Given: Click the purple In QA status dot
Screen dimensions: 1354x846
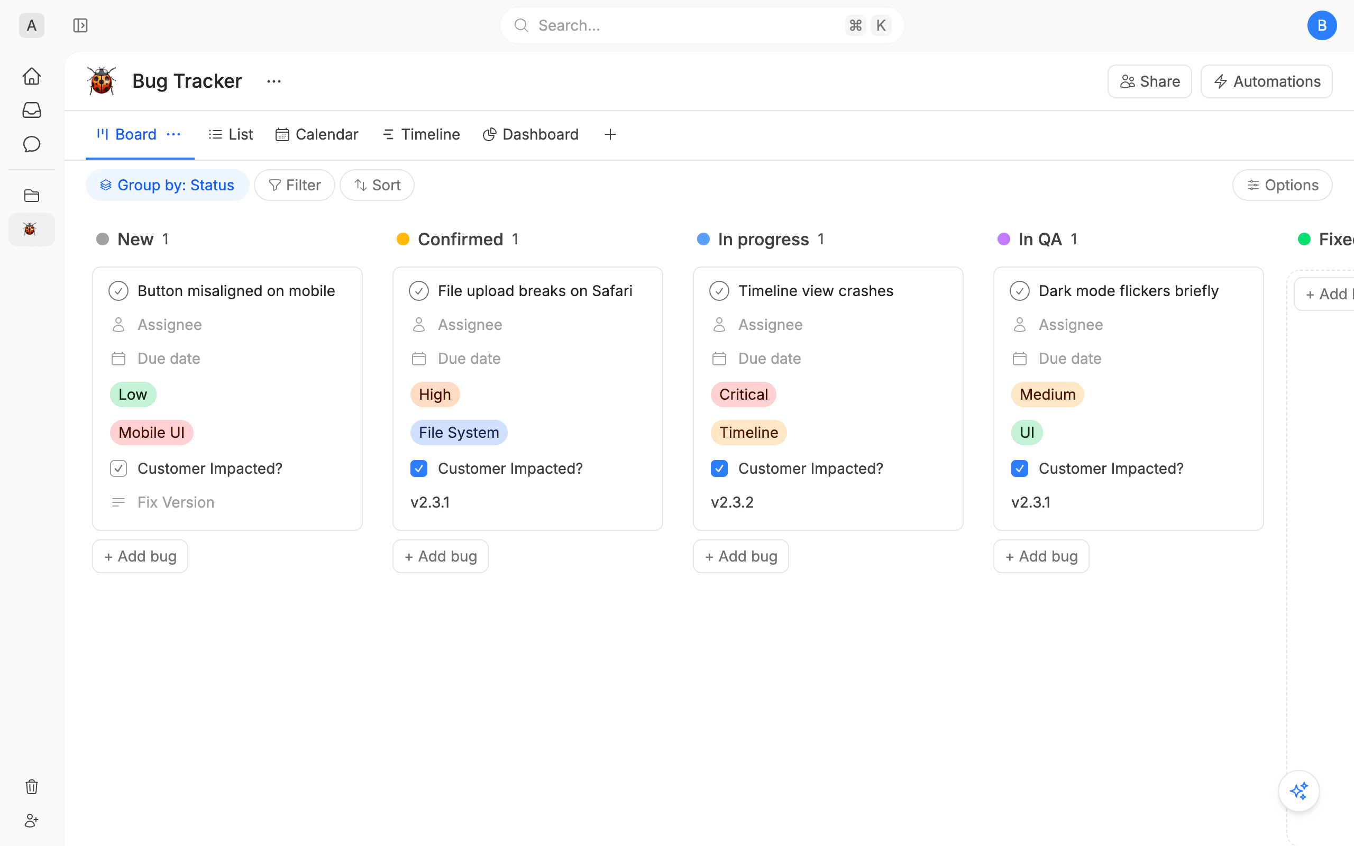Looking at the screenshot, I should (x=1004, y=240).
